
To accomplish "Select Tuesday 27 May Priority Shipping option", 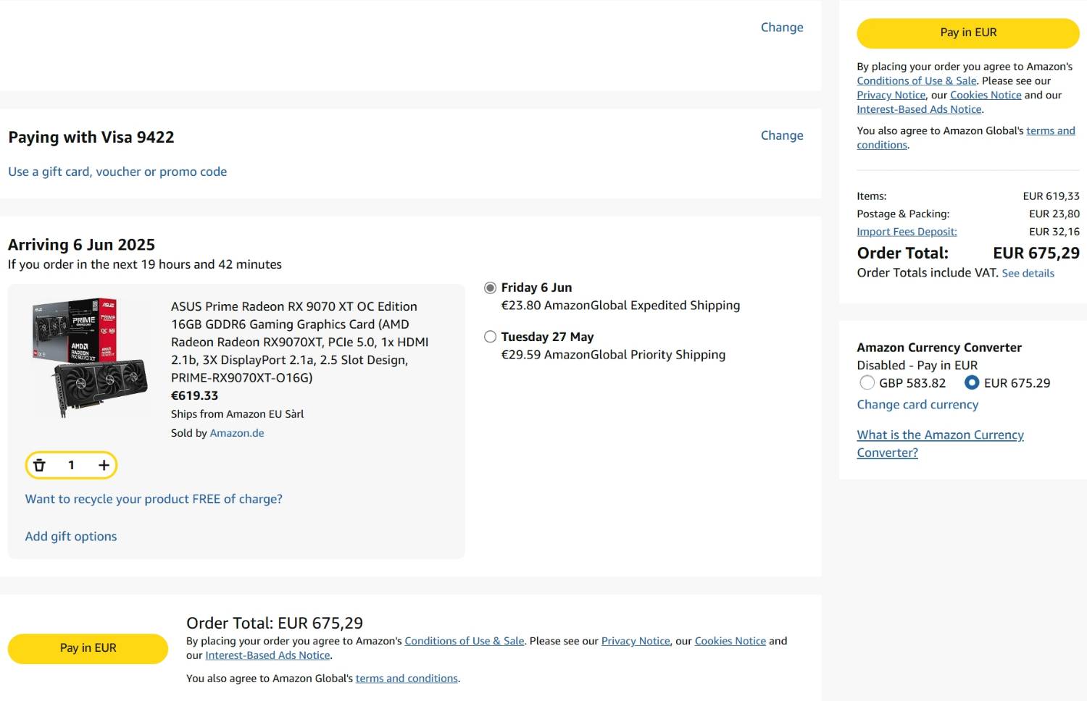I will click(x=491, y=337).
